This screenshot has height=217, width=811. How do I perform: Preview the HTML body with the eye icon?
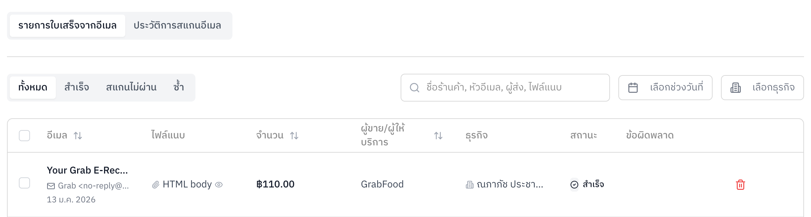click(220, 185)
